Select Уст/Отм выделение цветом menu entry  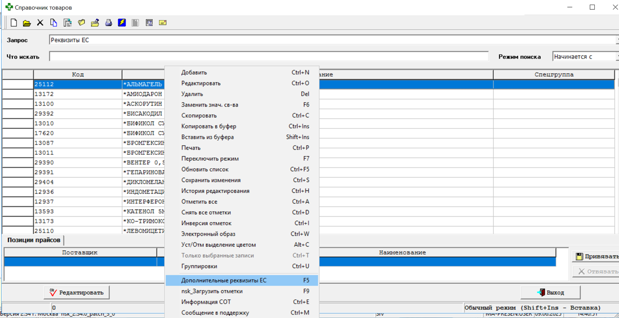tap(241, 245)
